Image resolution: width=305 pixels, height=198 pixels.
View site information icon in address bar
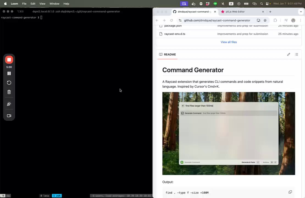180,20
